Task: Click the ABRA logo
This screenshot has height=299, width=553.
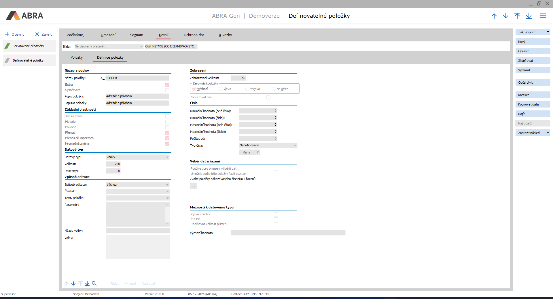Action: pos(25,16)
